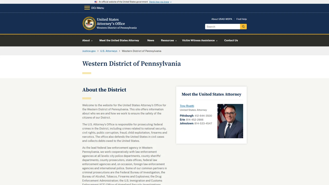Click the Find Help link
The width and height of the screenshot is (329, 185).
[x=242, y=19]
